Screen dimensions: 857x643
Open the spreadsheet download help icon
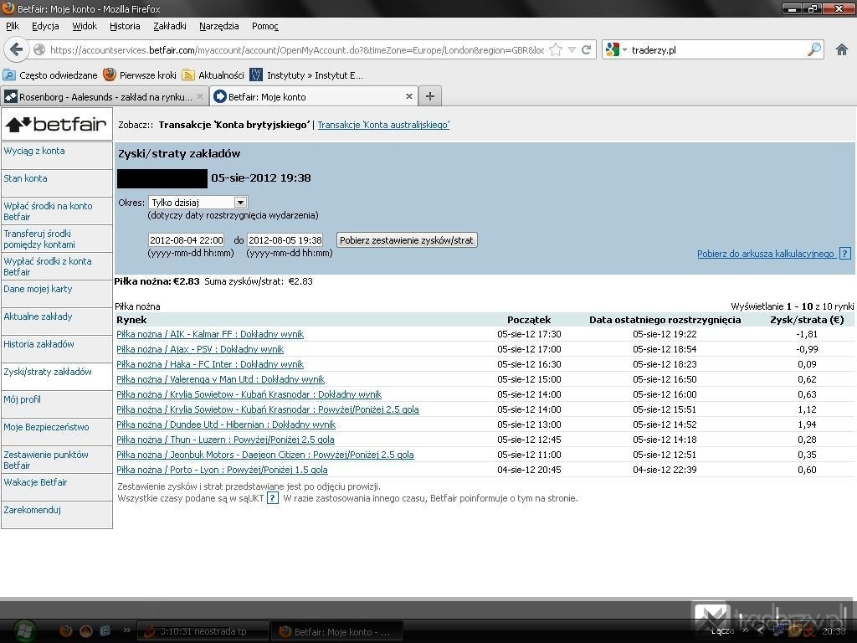[x=844, y=254]
